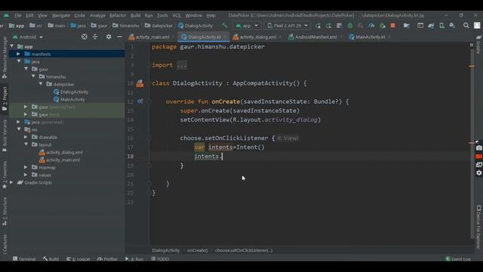Switch to activity_dialog.xml editor tab
Screen dimensions: 483x272
coord(257,37)
